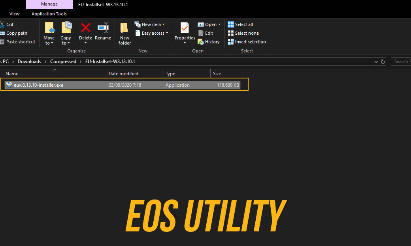This screenshot has height=246, width=411.
Task: Click the Rename icon
Action: 103,28
